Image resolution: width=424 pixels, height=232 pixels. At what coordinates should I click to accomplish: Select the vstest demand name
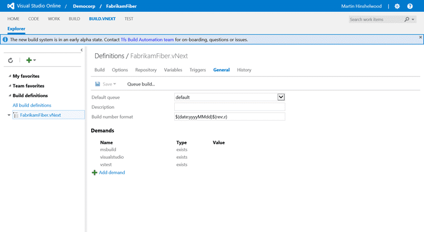[x=106, y=164]
